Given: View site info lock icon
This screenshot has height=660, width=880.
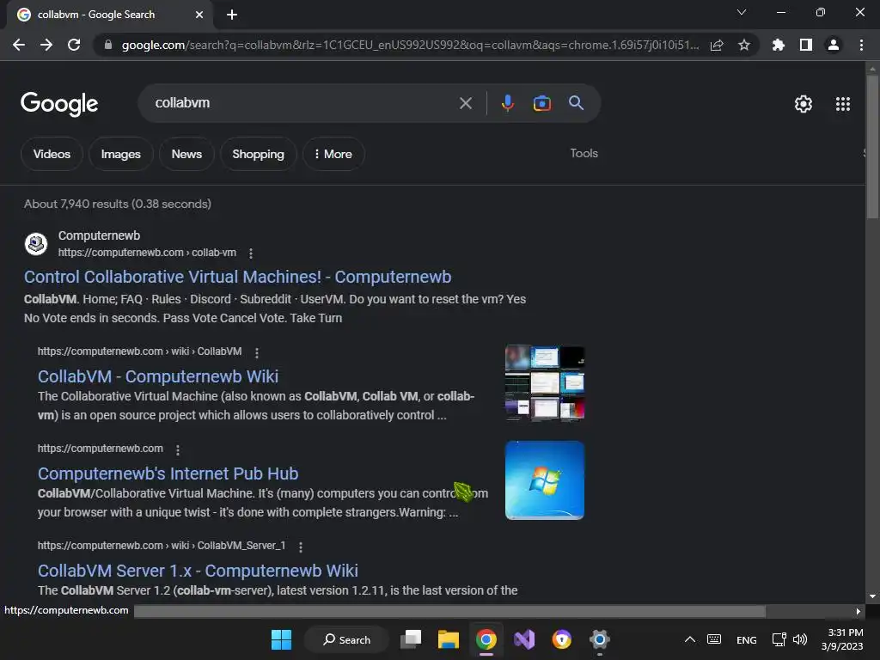Looking at the screenshot, I should point(107,45).
